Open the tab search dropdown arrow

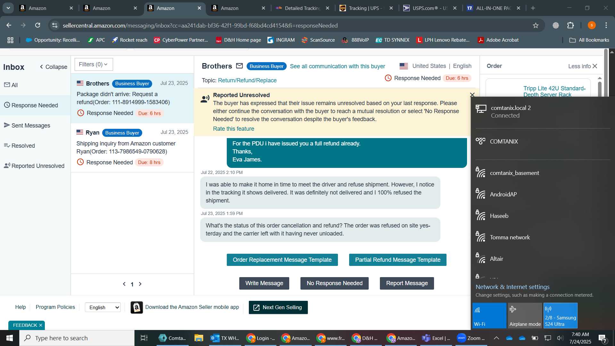click(8, 8)
